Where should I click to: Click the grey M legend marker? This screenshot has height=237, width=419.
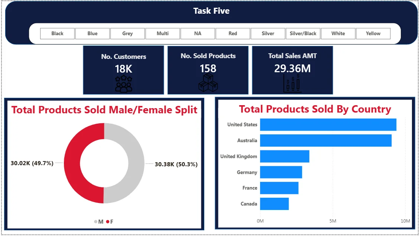96,221
